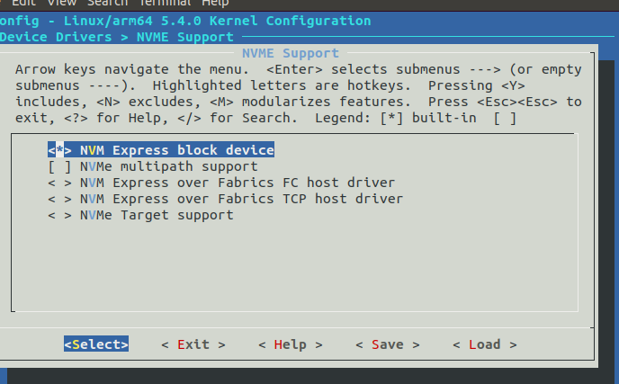Image resolution: width=619 pixels, height=384 pixels.
Task: Click the Help button in the bottom bar
Action: [290, 344]
